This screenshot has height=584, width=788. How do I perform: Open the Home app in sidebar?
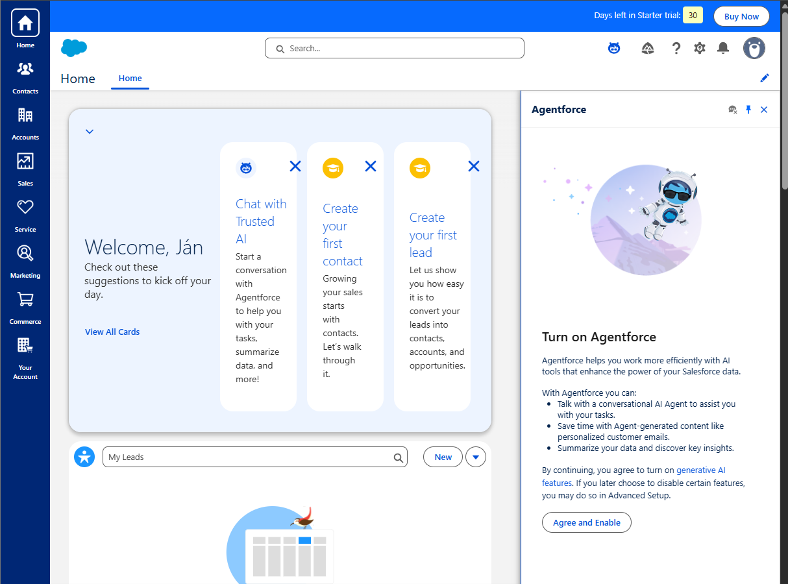[x=25, y=29]
